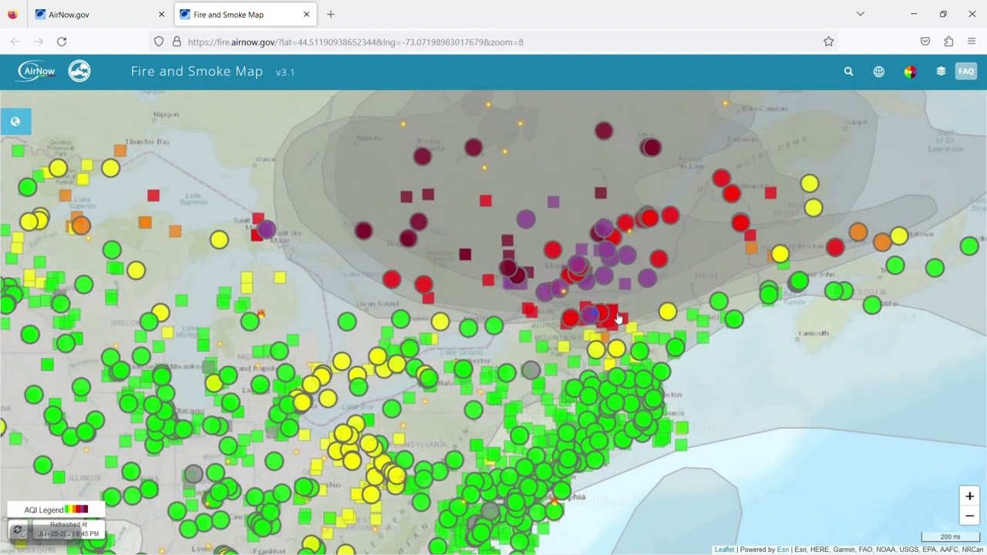Click the globe icon in header

tap(878, 72)
